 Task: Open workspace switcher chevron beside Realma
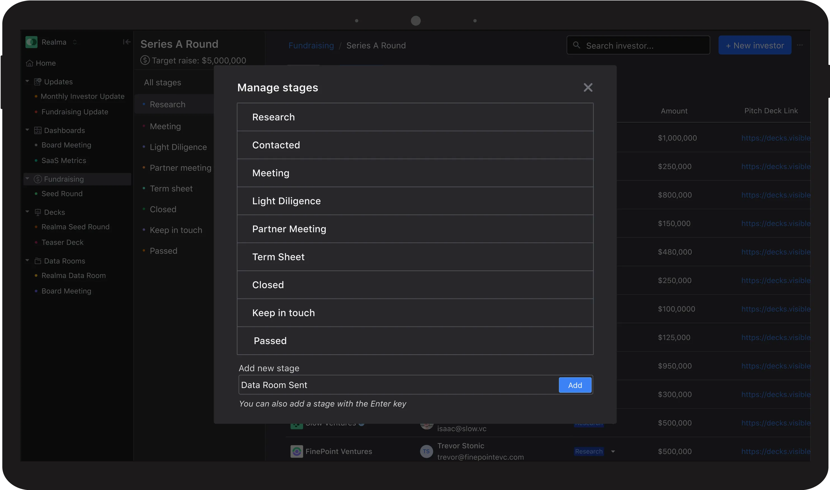pos(75,42)
